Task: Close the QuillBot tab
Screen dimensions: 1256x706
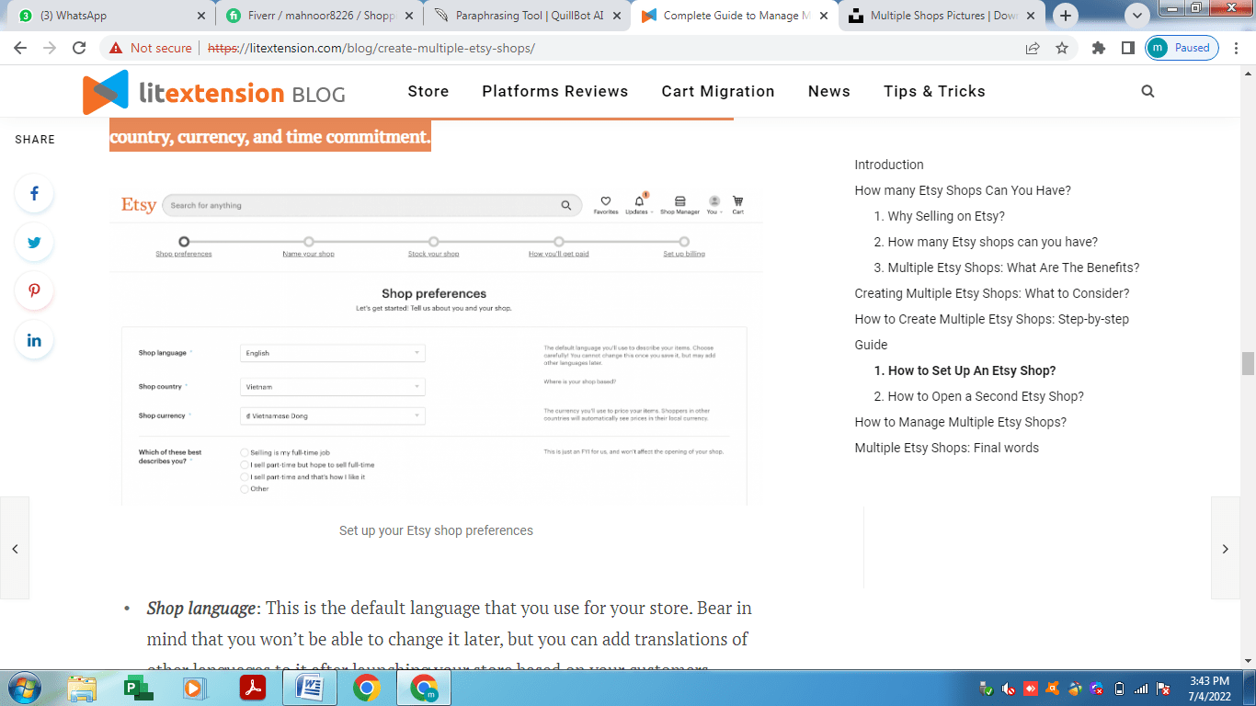Action: click(x=616, y=16)
